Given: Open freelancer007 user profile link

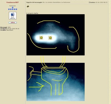Looking at the screenshot, I should tap(12, 2).
